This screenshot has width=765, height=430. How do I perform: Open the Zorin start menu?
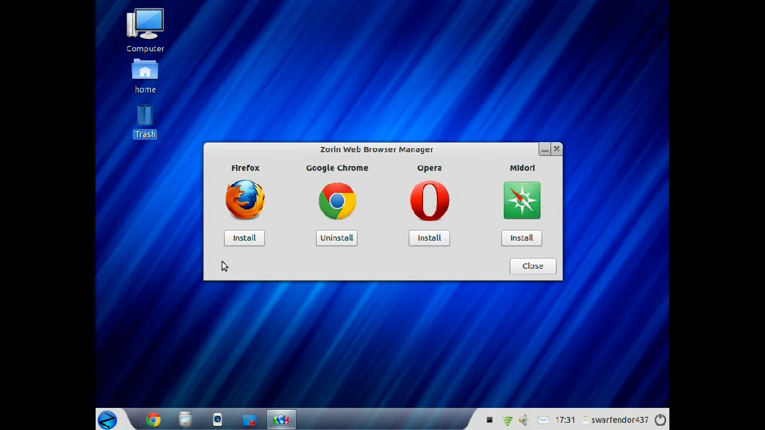(108, 420)
